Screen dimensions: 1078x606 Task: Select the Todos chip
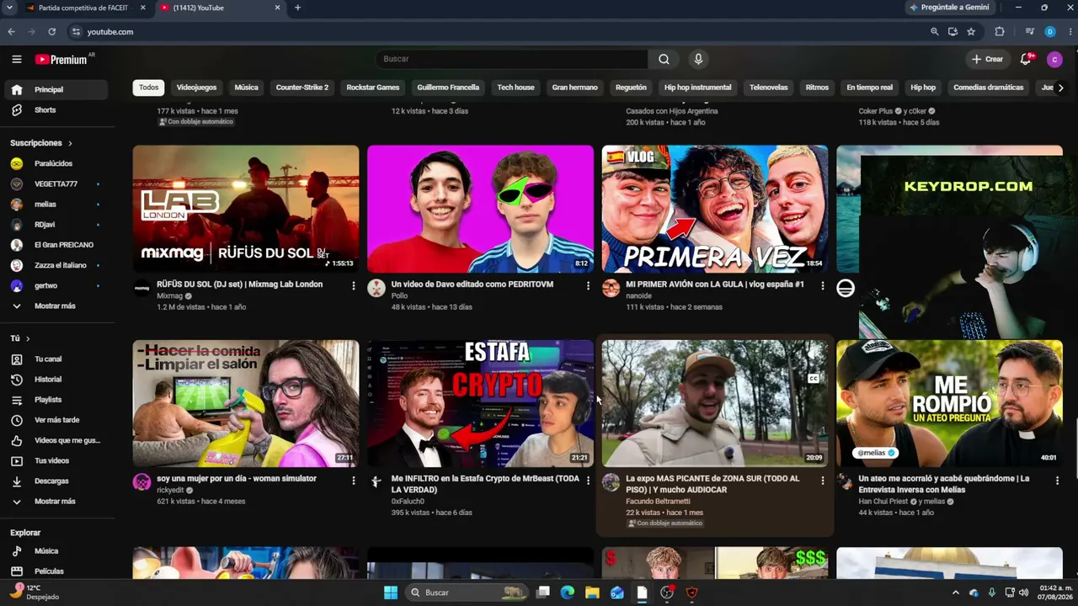pyautogui.click(x=148, y=88)
